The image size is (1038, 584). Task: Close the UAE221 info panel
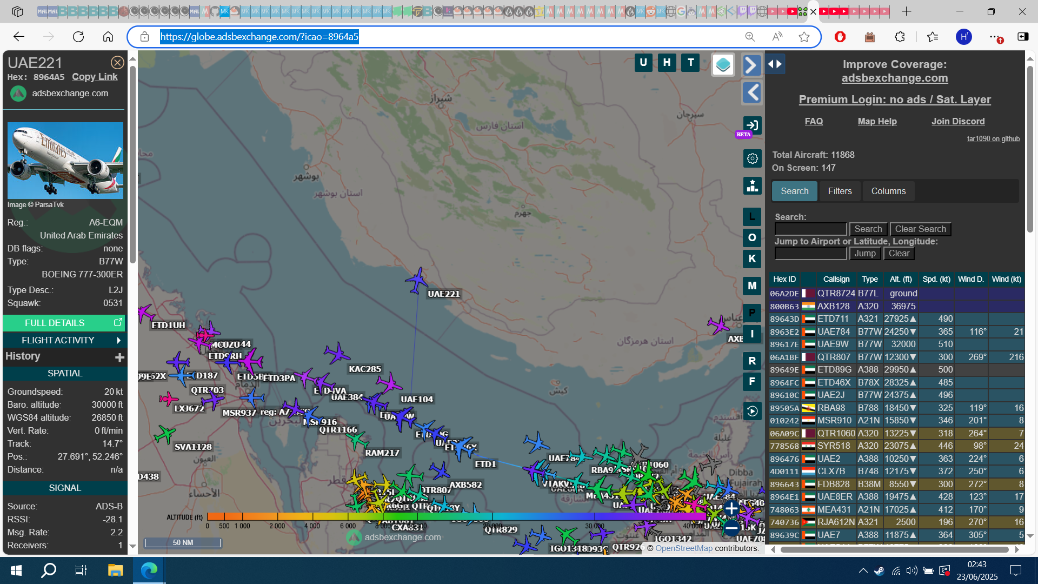[x=117, y=63]
